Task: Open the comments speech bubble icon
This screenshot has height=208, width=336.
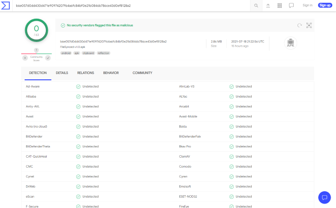Action: [291, 5]
